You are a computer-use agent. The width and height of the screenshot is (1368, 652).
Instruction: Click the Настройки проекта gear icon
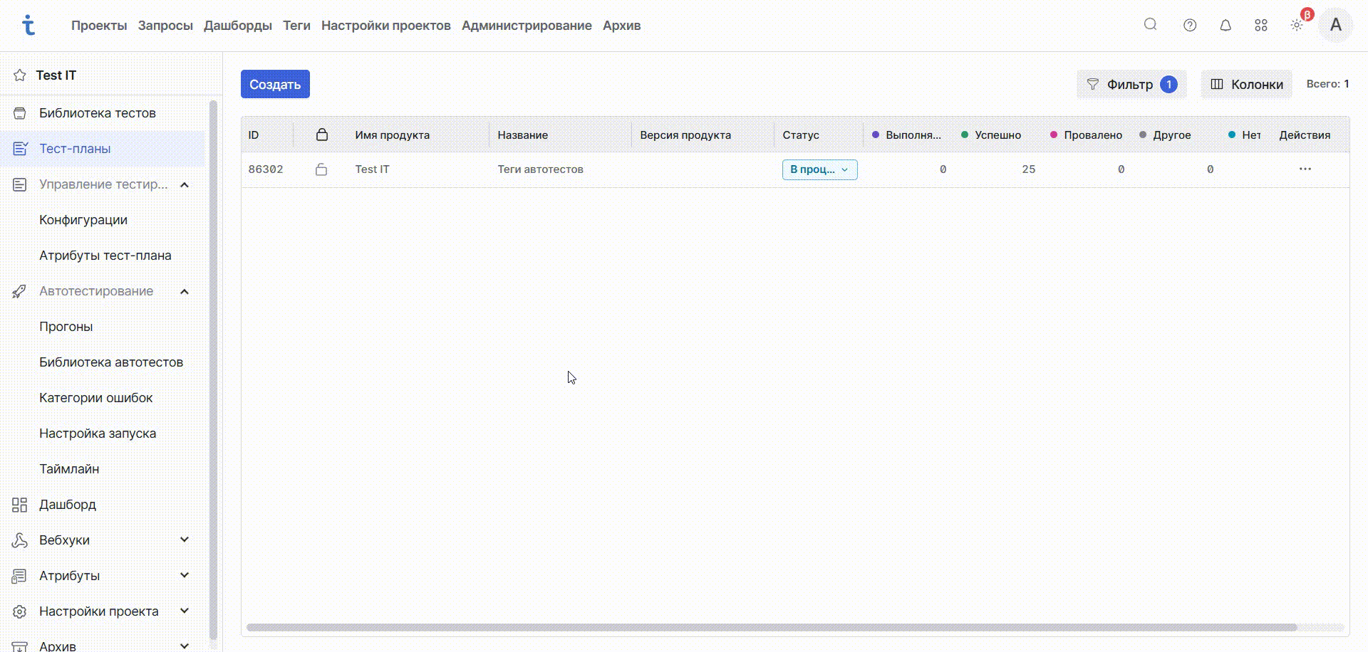click(x=20, y=611)
